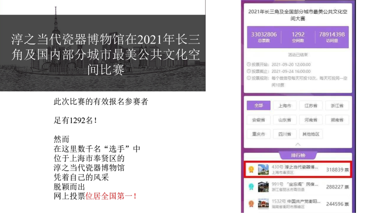The width and height of the screenshot is (379, 213).
Task: Filter the ranking by 上海市
Action: coord(285,106)
